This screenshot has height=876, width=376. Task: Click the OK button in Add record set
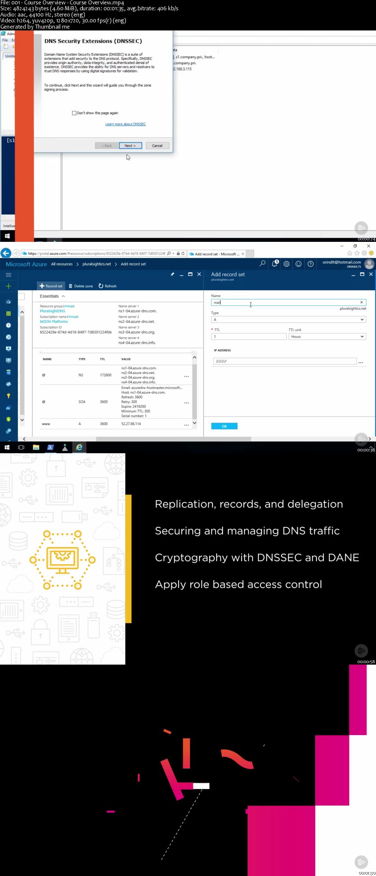coord(224,426)
